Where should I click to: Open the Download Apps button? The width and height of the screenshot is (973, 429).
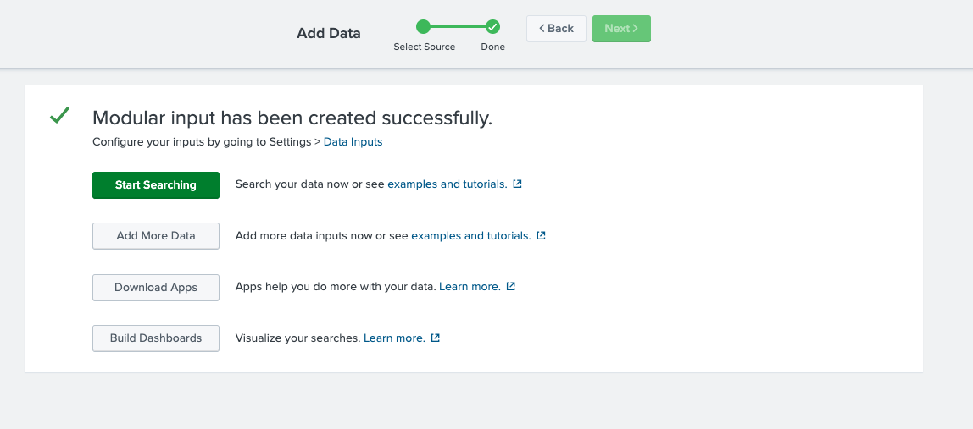(156, 288)
